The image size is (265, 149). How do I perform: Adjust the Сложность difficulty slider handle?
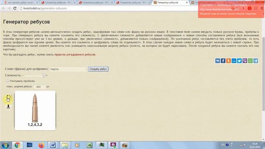[44, 75]
